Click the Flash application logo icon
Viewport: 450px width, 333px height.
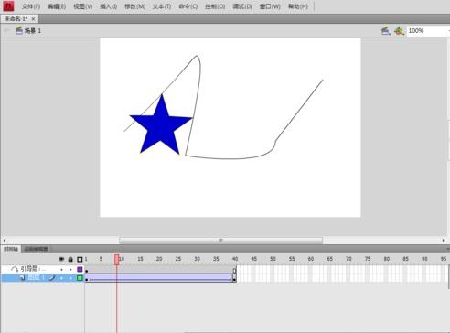tap(8, 6)
